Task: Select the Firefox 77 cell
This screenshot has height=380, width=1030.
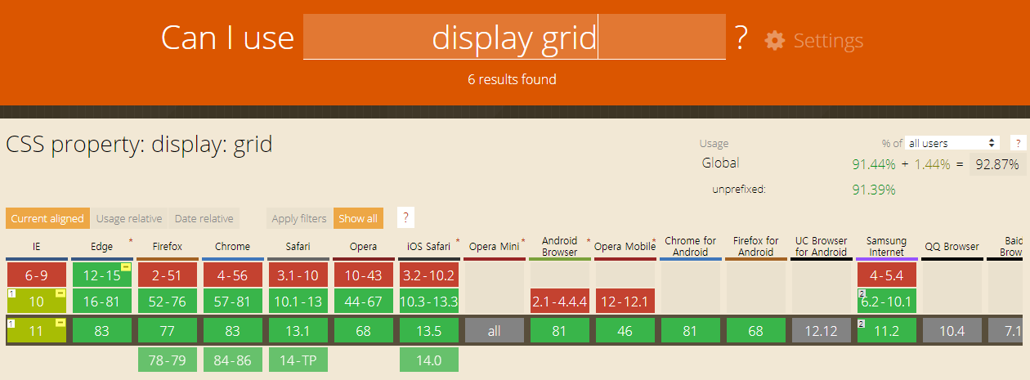Action: point(168,331)
